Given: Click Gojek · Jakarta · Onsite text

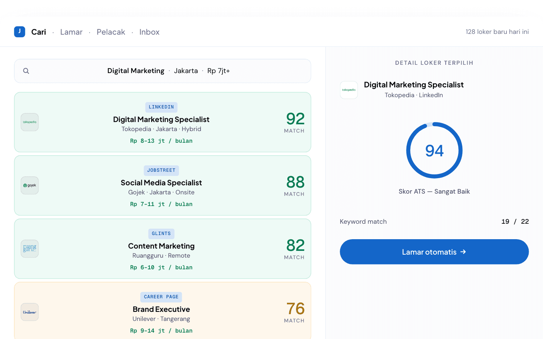Looking at the screenshot, I should click(161, 192).
